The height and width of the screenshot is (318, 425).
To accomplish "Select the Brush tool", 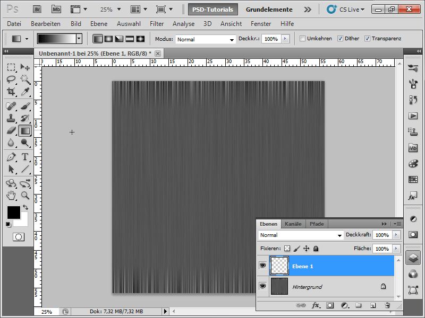I will 25,106.
